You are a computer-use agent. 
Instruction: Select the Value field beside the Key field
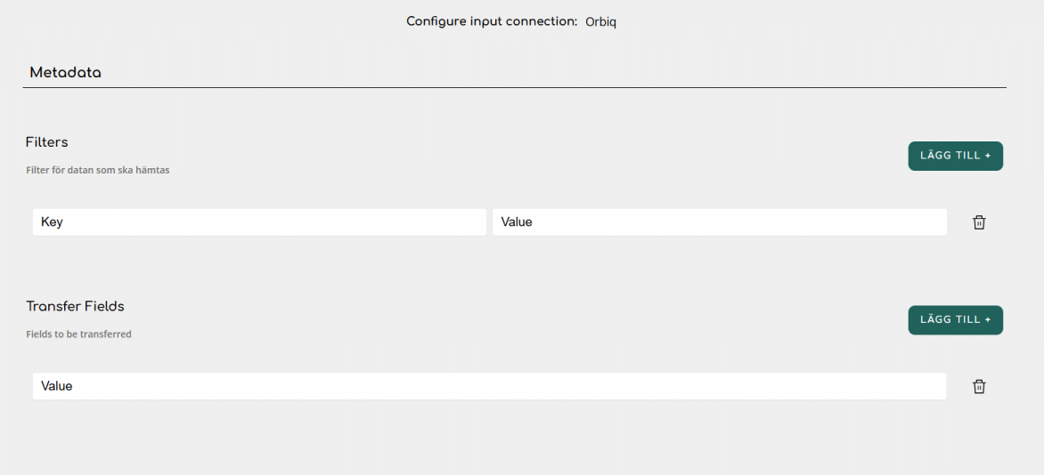click(720, 222)
